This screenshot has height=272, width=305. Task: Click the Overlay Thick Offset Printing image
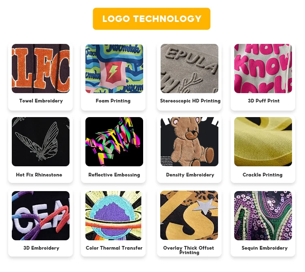coord(189,215)
